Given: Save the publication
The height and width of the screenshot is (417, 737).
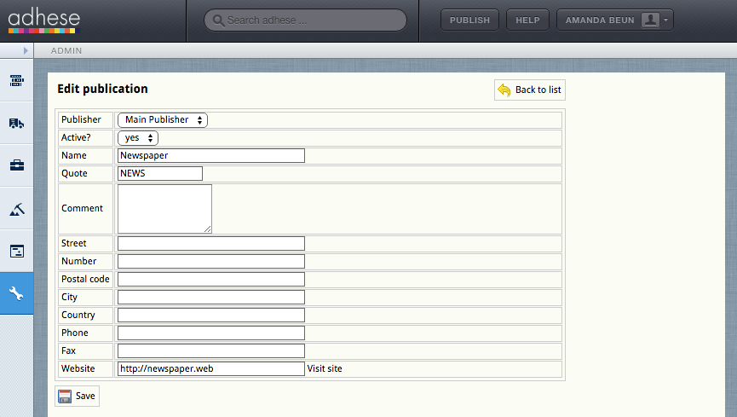Looking at the screenshot, I should 78,396.
